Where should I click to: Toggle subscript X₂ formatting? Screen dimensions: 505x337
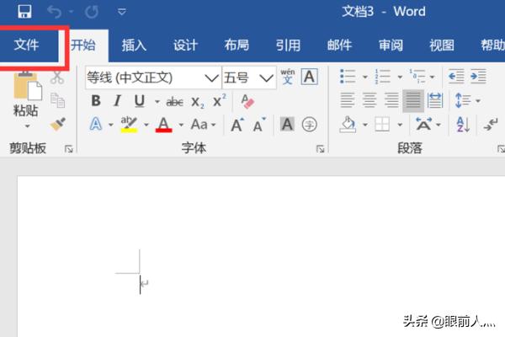198,103
